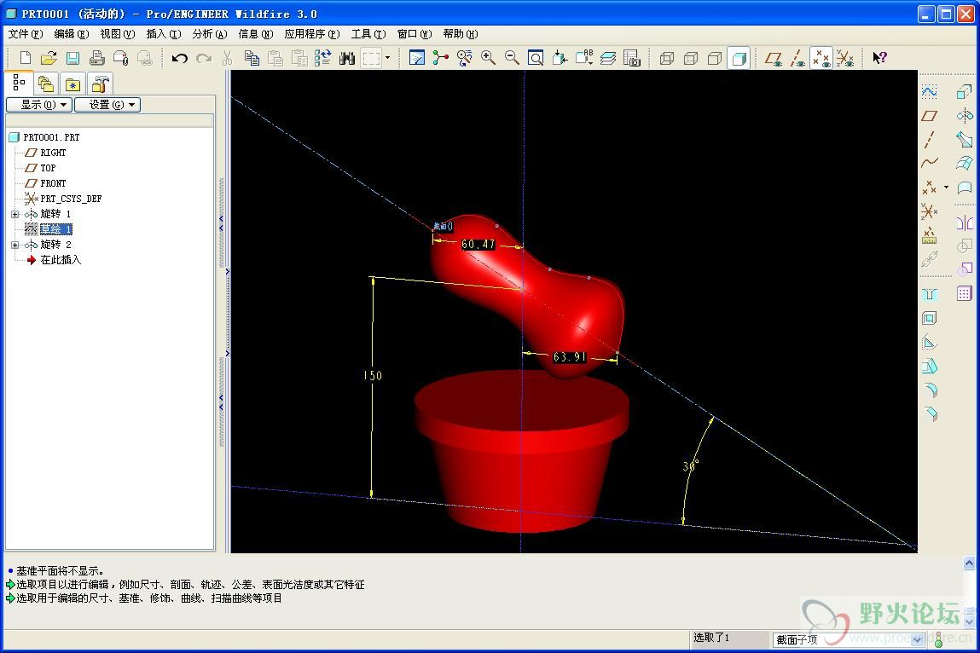The height and width of the screenshot is (653, 980).
Task: Open the 显示 dropdown in the model tree
Action: click(x=39, y=105)
